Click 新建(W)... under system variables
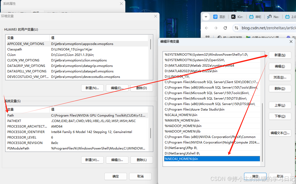Image resolution: width=296 pixels, height=184 pixels. point(92,160)
